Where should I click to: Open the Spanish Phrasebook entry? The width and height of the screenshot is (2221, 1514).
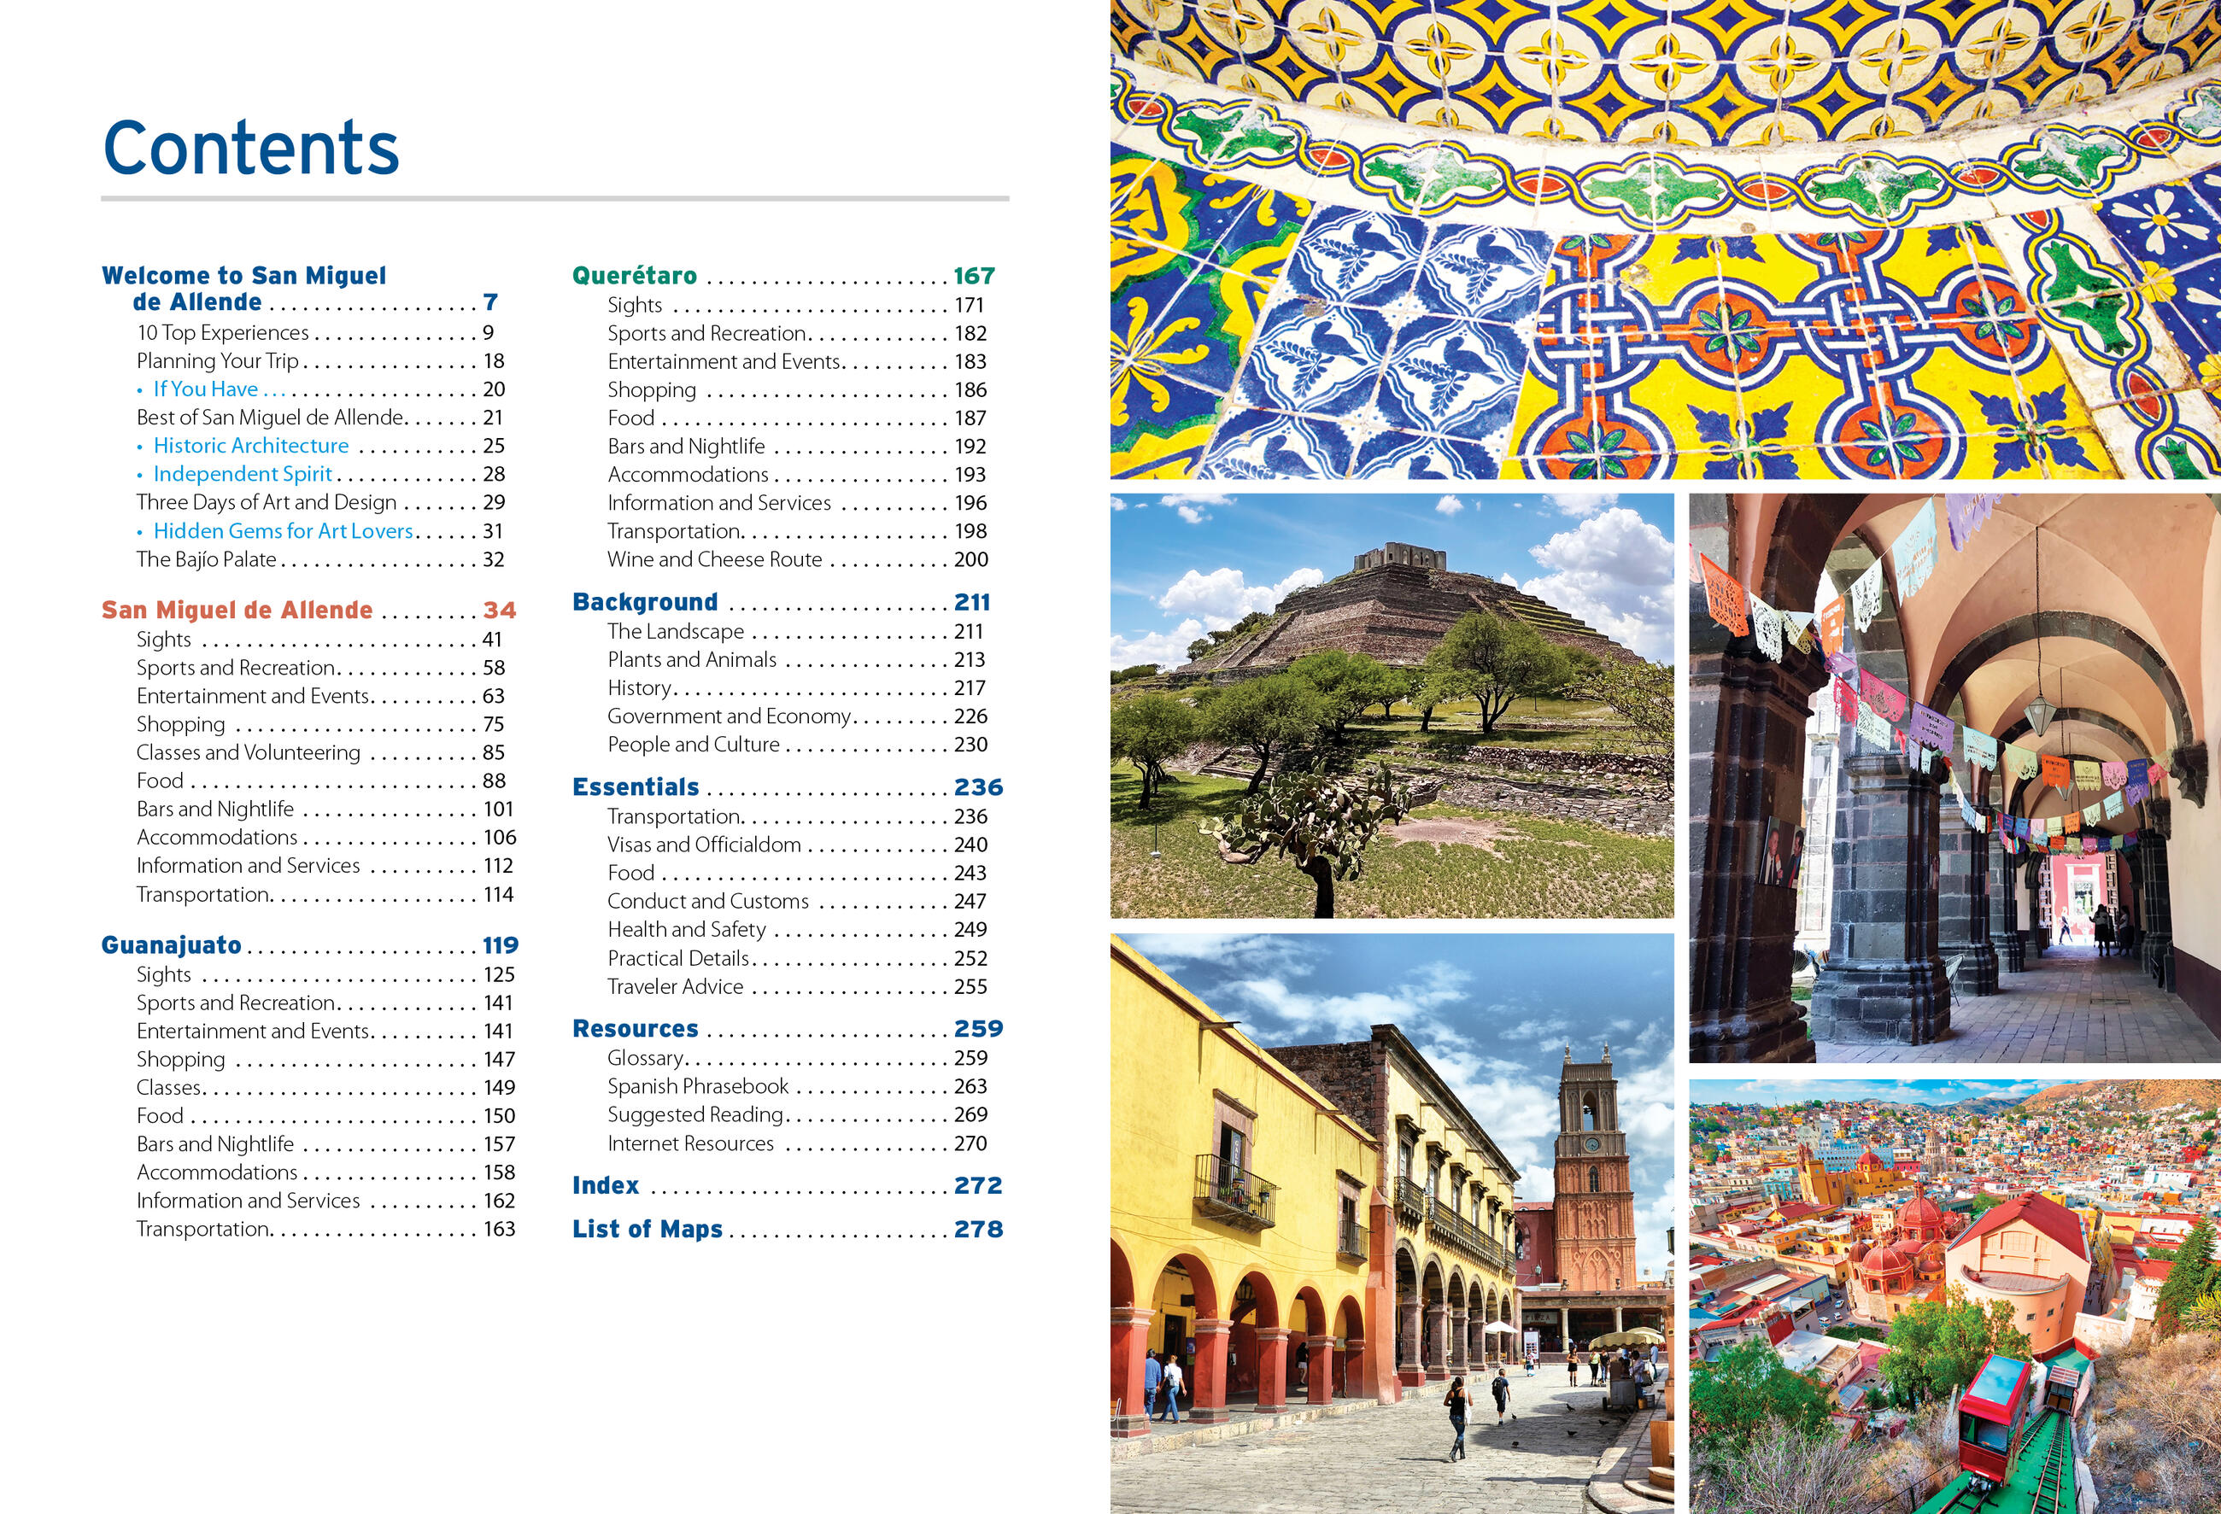click(x=698, y=1087)
